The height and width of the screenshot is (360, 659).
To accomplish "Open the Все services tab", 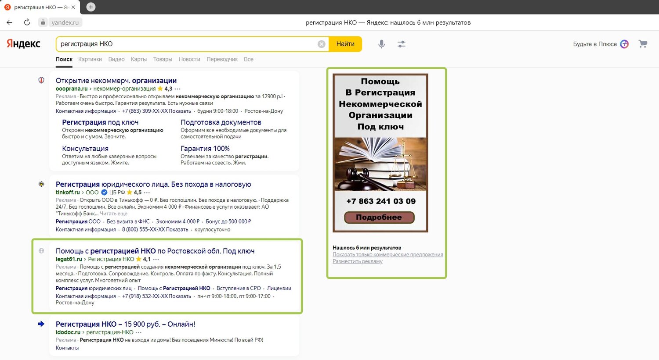I will tap(249, 59).
